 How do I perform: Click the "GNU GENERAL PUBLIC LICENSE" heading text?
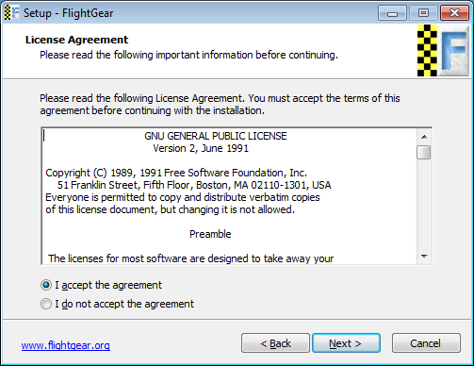216,136
